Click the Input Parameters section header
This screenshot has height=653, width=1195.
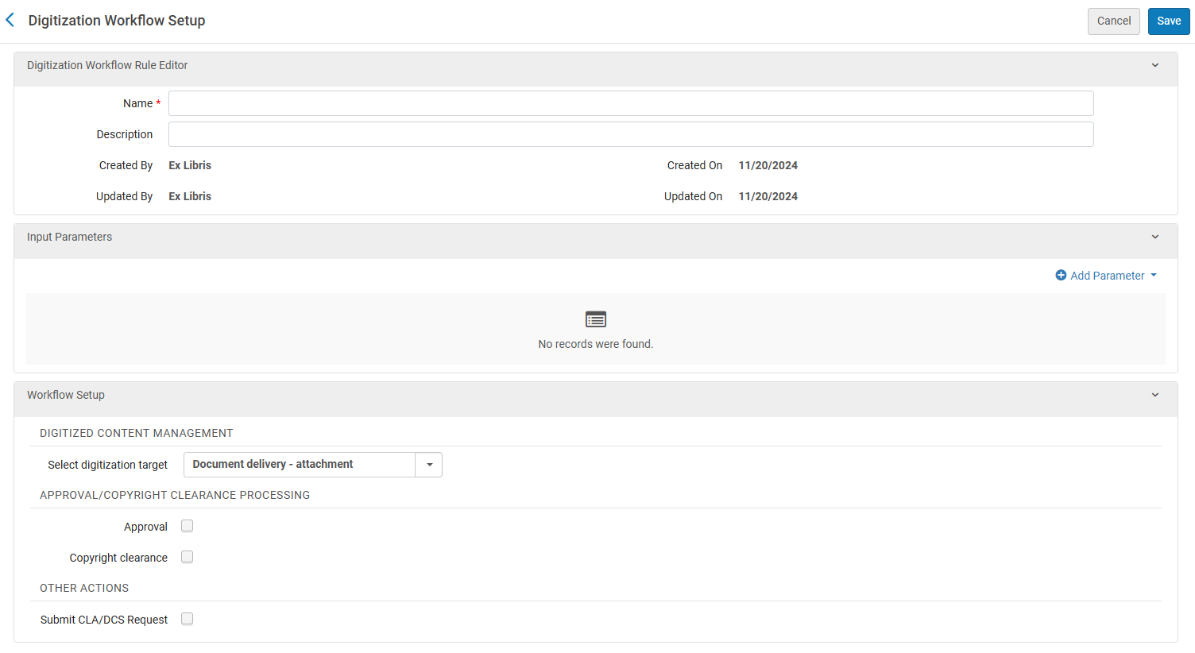(70, 237)
